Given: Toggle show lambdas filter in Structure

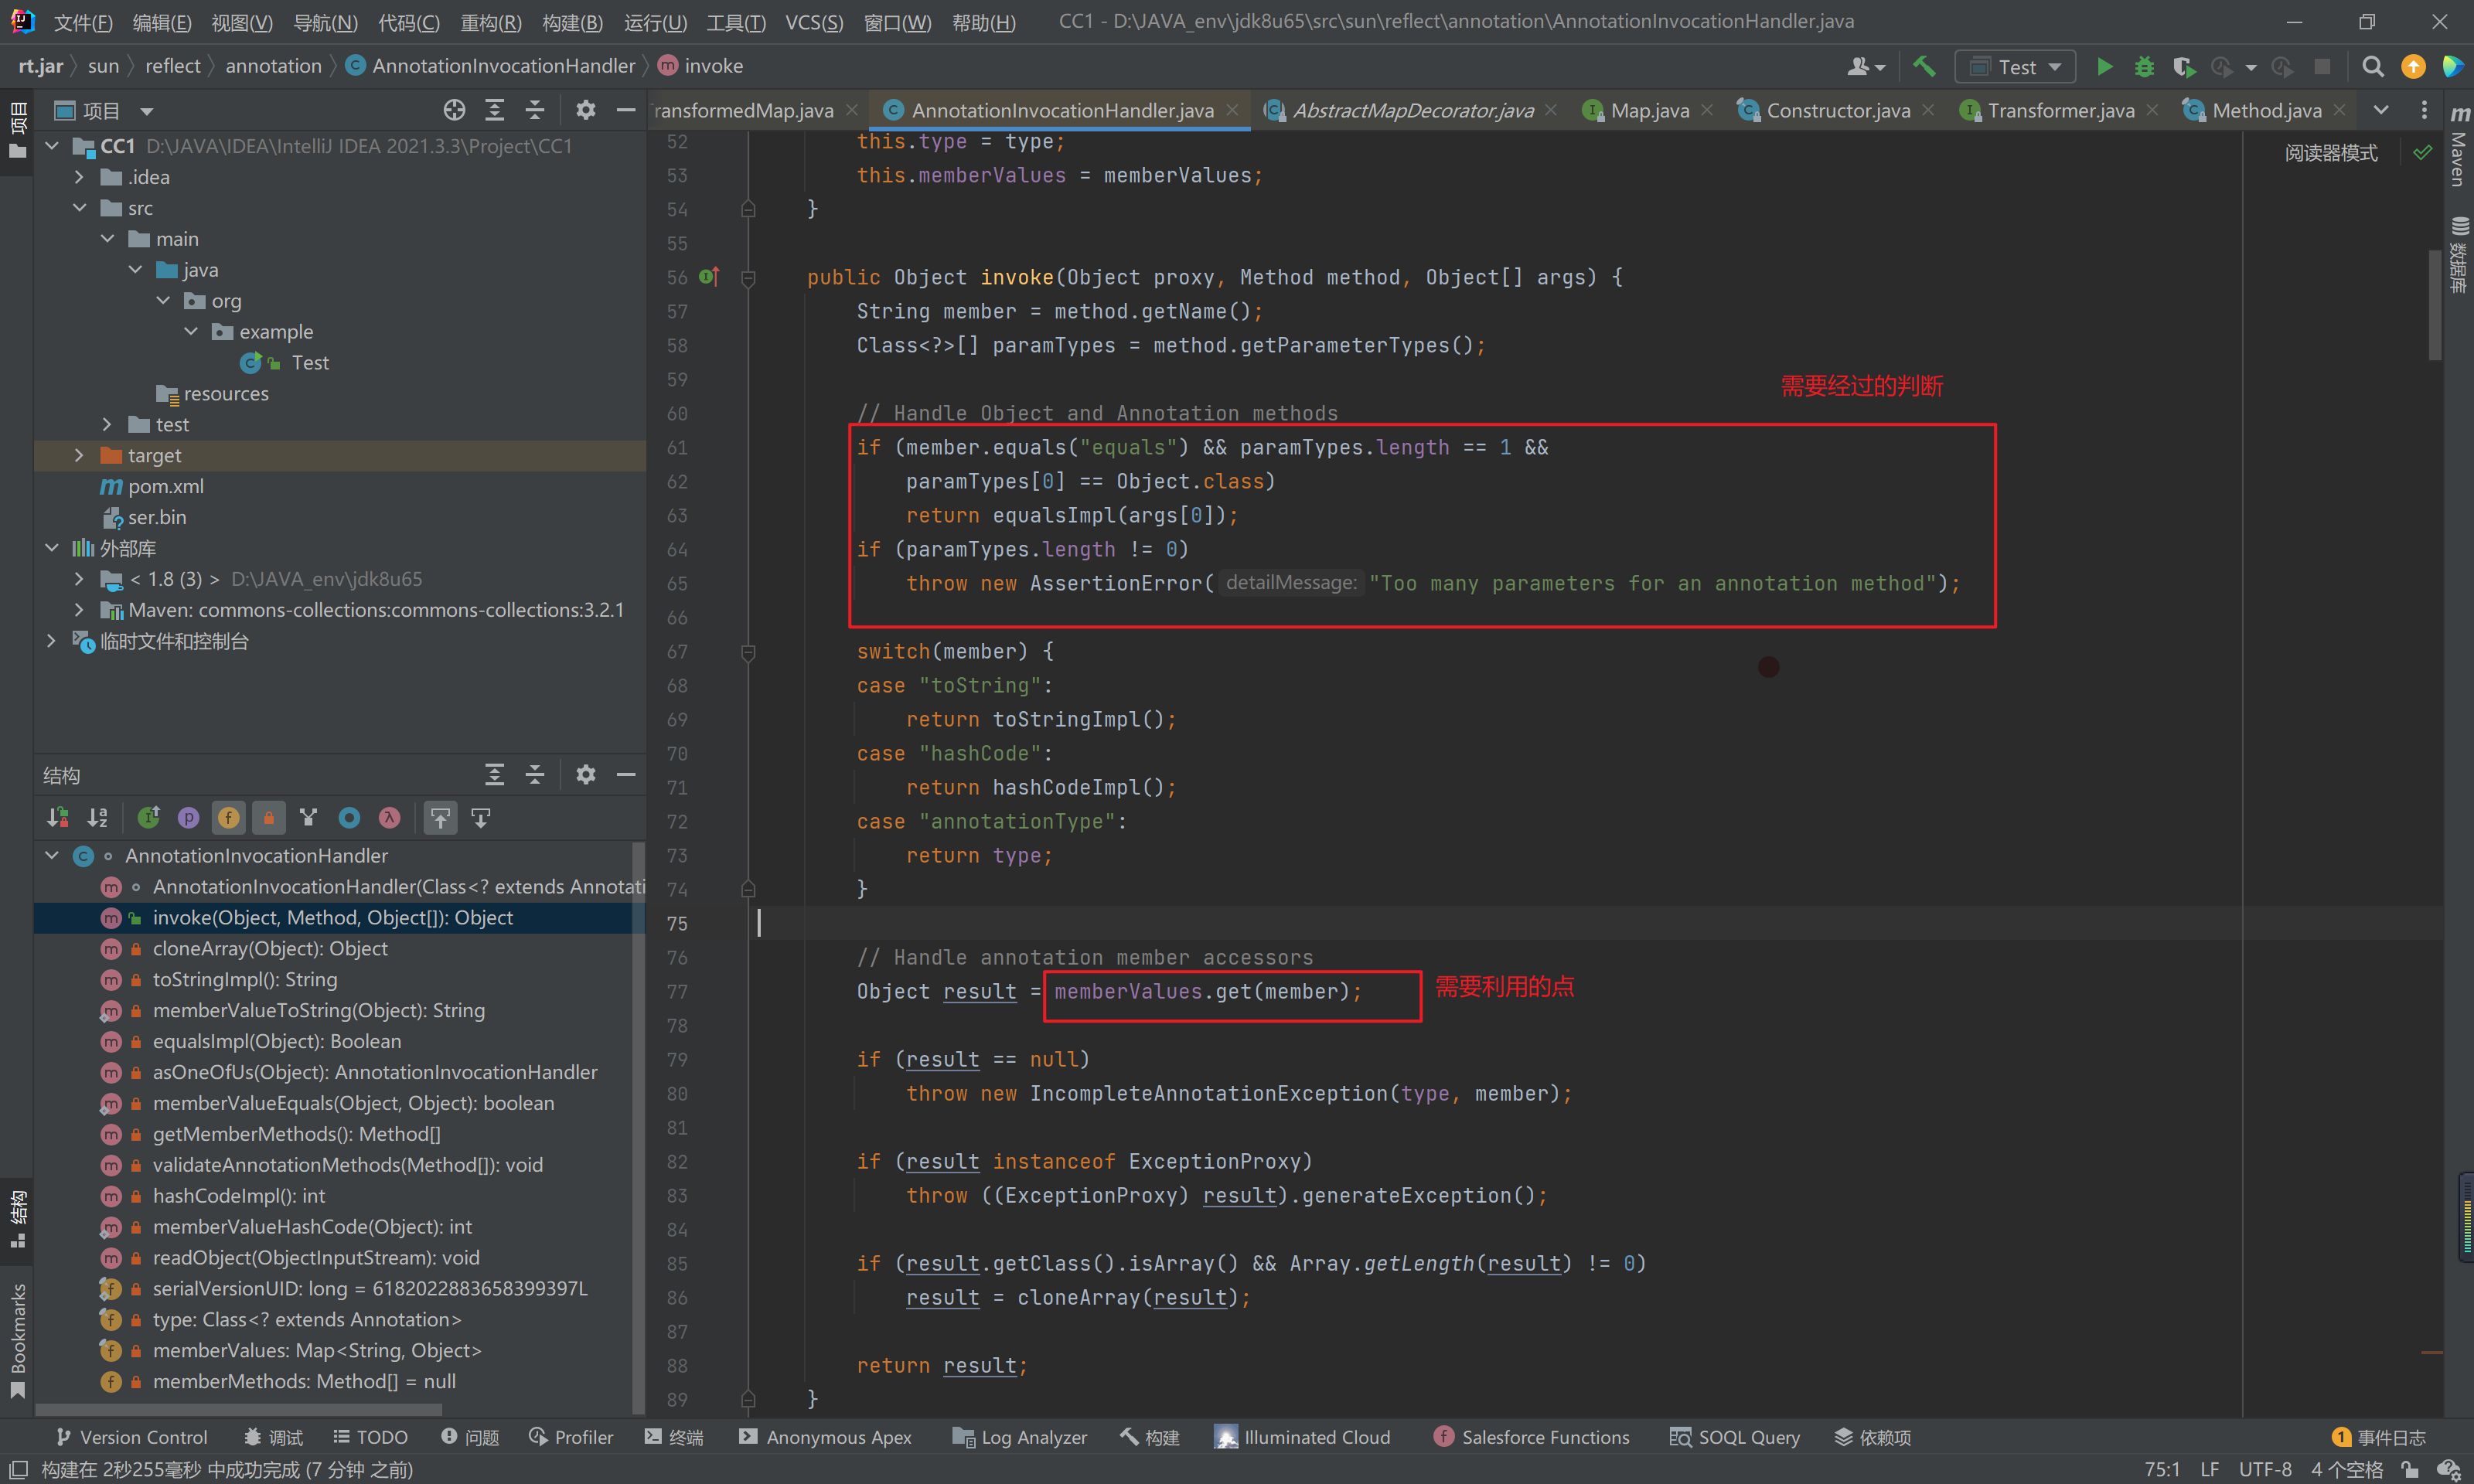Looking at the screenshot, I should point(389,818).
